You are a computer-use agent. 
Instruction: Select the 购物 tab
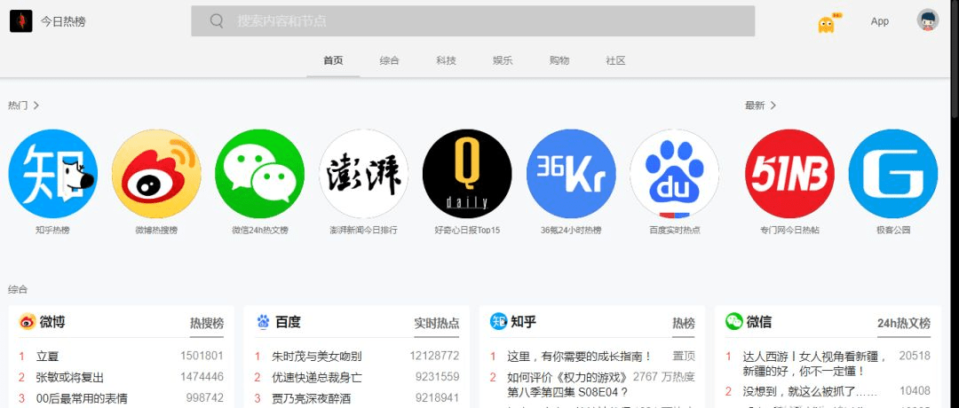[x=559, y=60]
